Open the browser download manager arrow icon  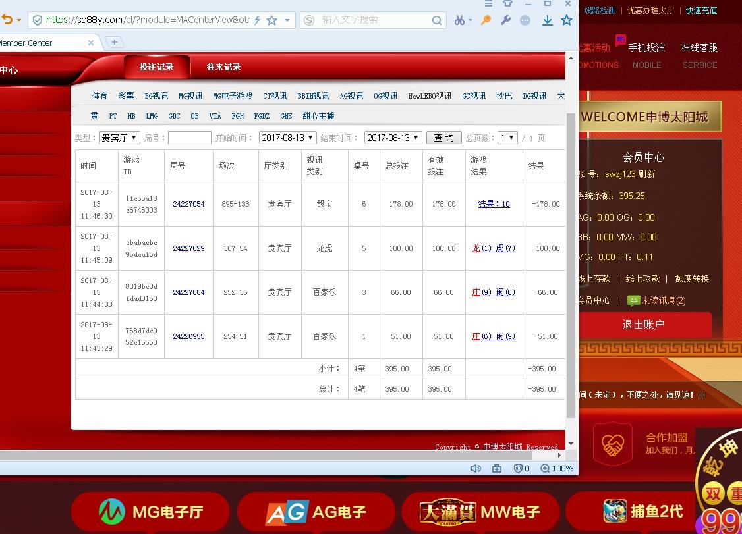point(548,20)
